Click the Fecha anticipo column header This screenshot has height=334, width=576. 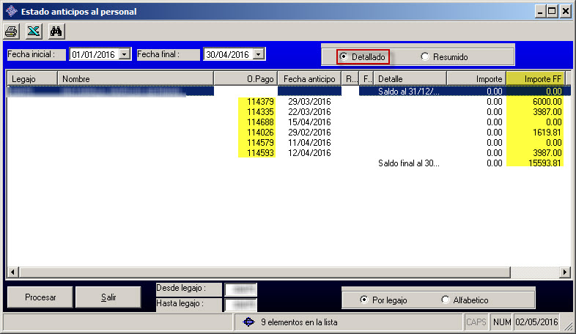pyautogui.click(x=309, y=78)
